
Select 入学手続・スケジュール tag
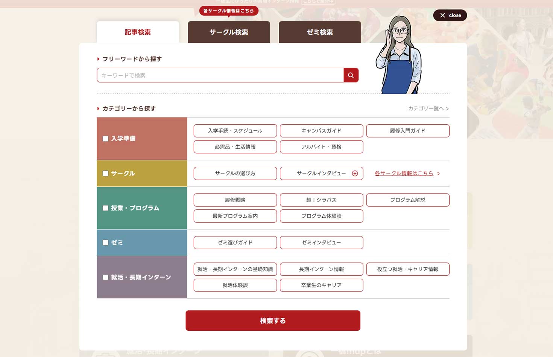click(235, 131)
